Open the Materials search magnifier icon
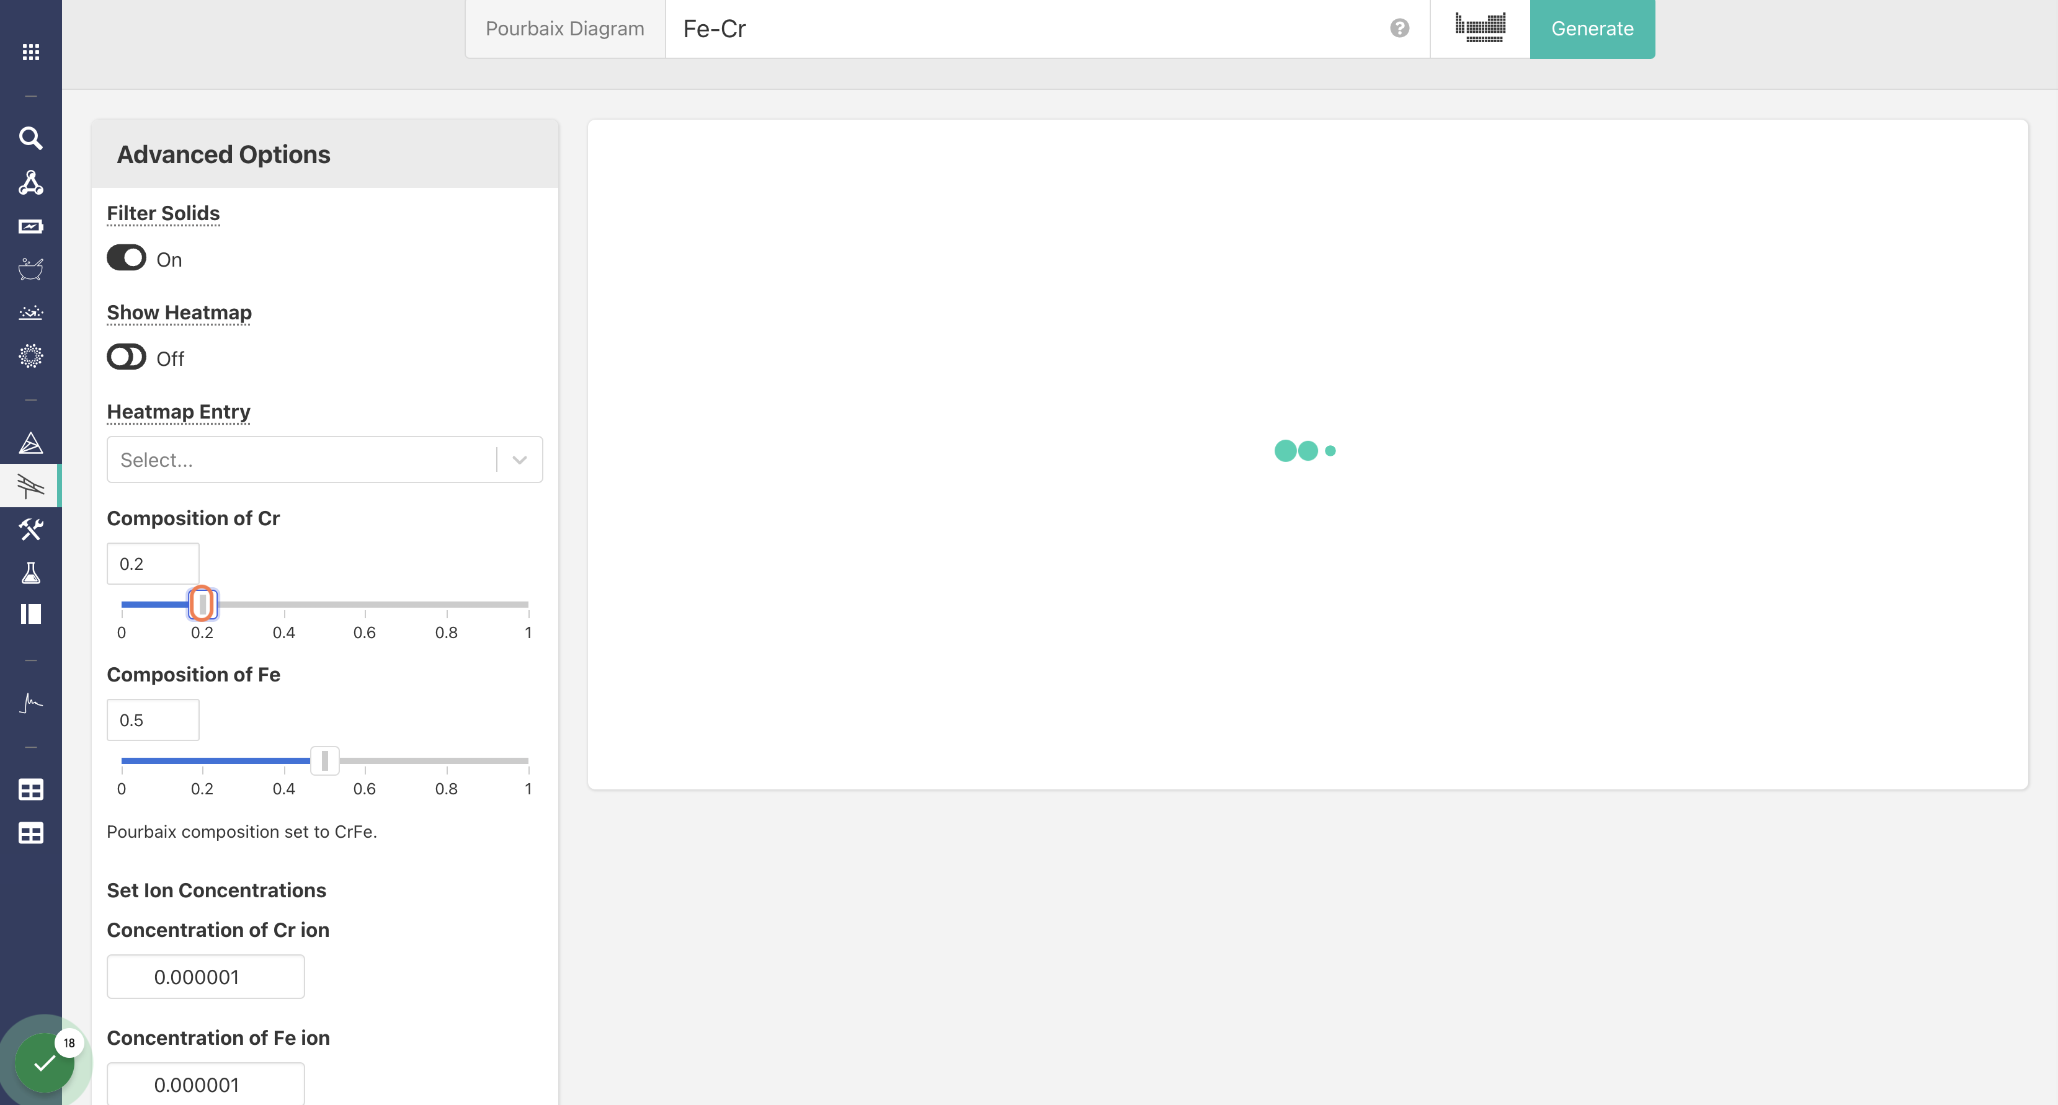This screenshot has height=1105, width=2058. point(30,138)
